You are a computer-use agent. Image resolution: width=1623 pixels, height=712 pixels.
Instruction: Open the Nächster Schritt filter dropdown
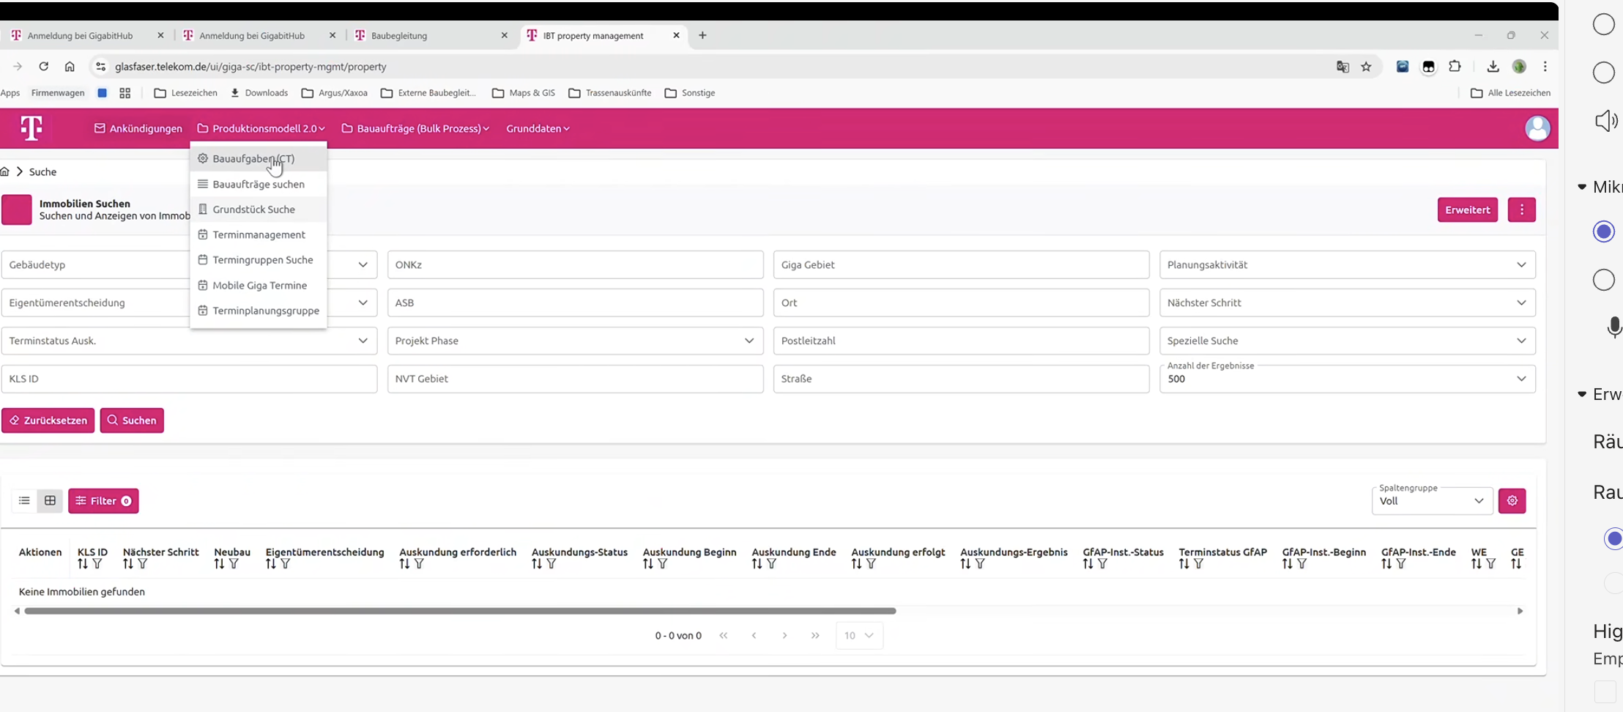(1347, 303)
